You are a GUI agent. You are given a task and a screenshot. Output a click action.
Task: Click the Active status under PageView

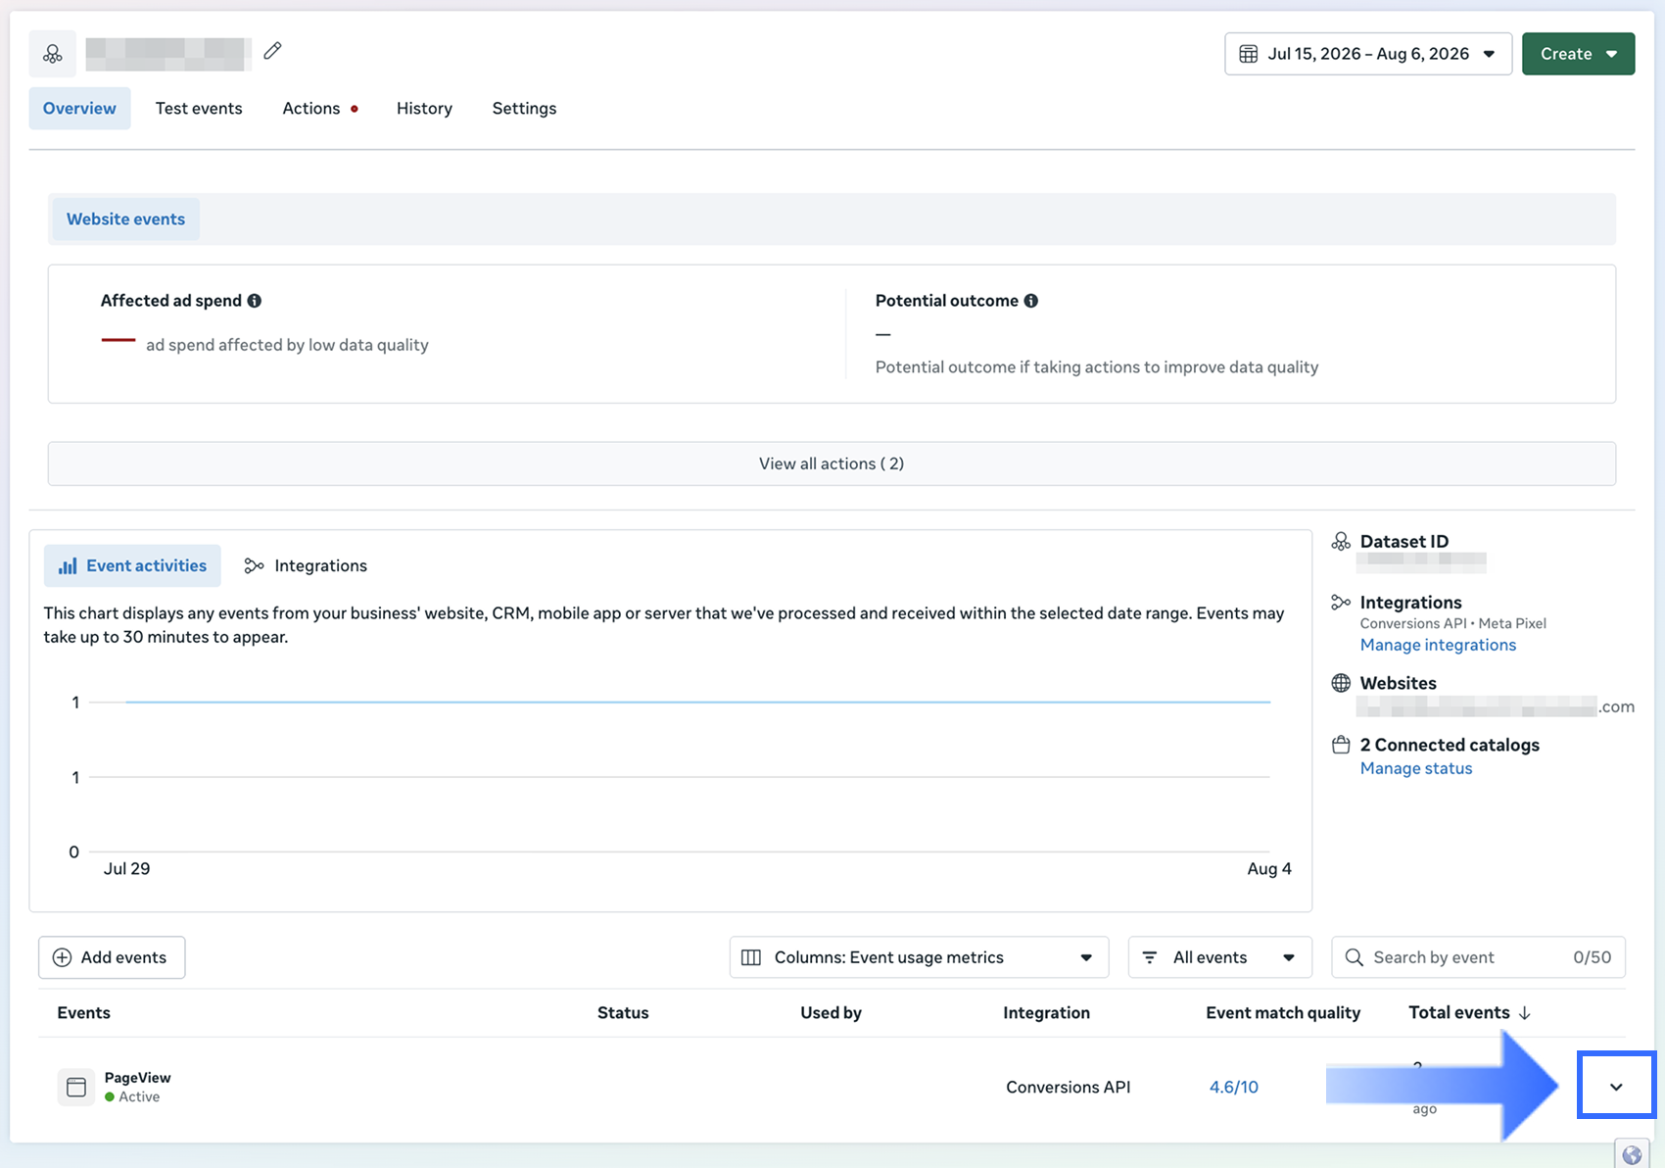[x=132, y=1096]
